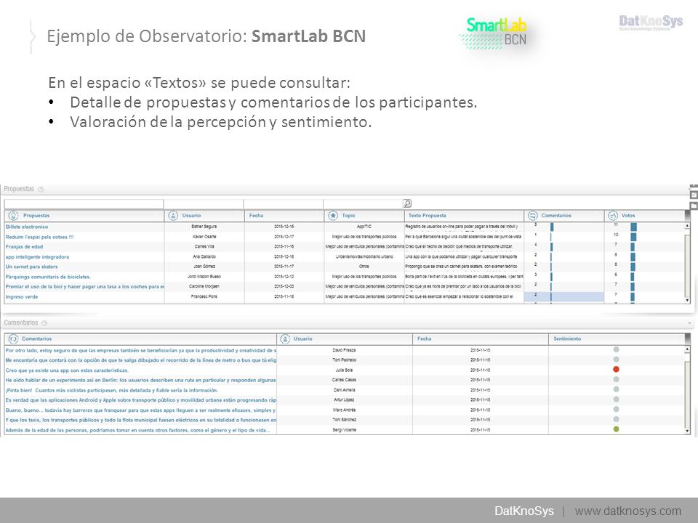Click scroll up arrow of Comentarios table
698x523 pixels.
[x=687, y=350]
